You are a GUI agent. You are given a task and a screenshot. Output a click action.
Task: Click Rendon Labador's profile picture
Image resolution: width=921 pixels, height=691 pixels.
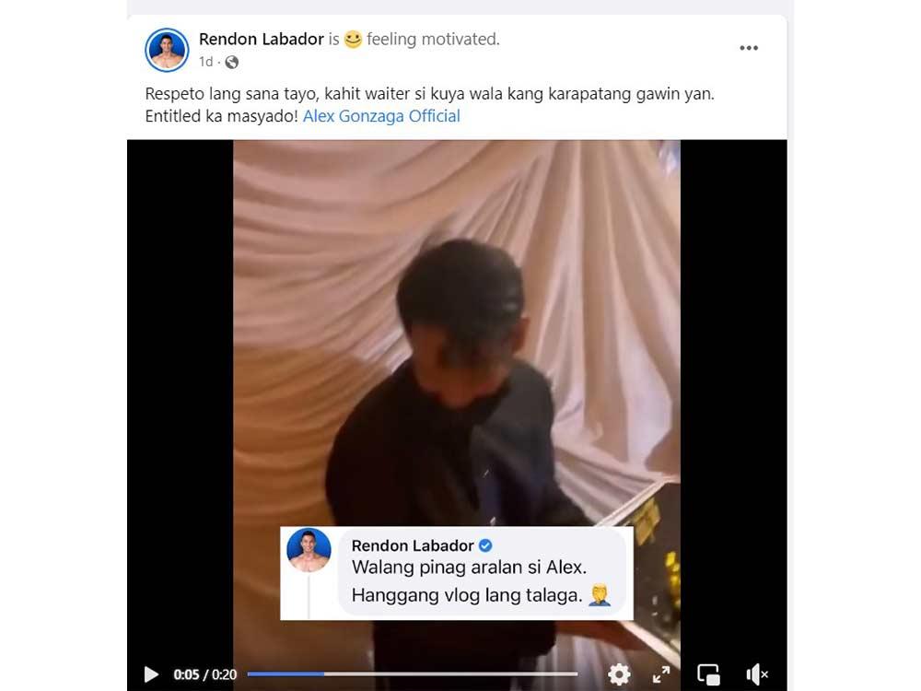[x=167, y=50]
